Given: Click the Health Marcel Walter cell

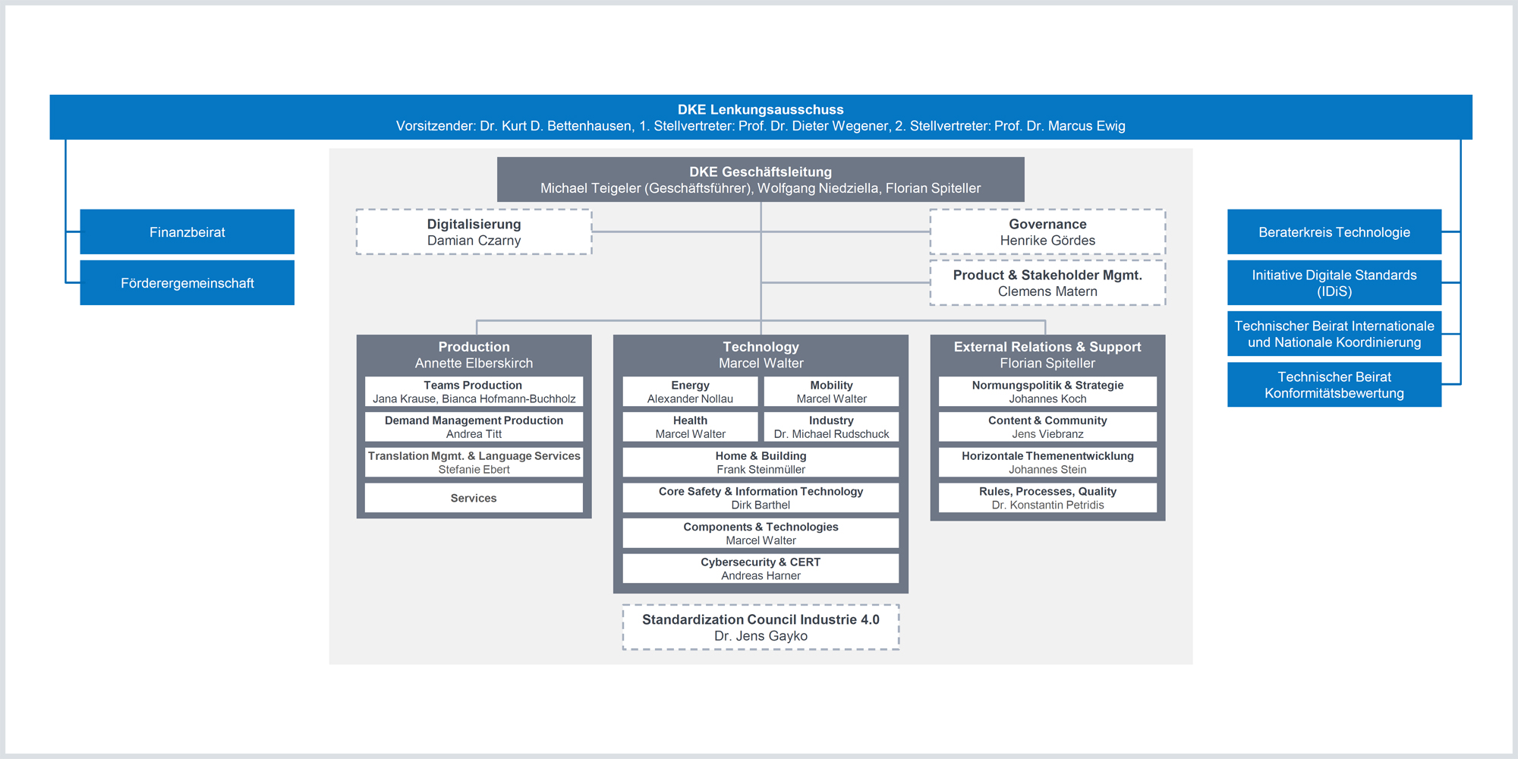Looking at the screenshot, I should click(x=690, y=427).
